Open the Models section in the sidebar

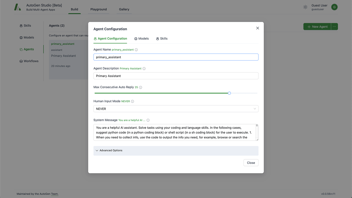coord(27,37)
